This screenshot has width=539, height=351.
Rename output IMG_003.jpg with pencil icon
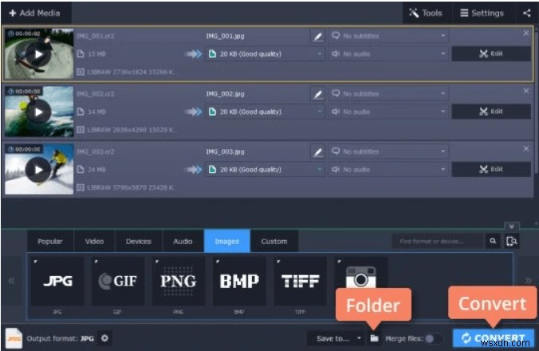318,152
